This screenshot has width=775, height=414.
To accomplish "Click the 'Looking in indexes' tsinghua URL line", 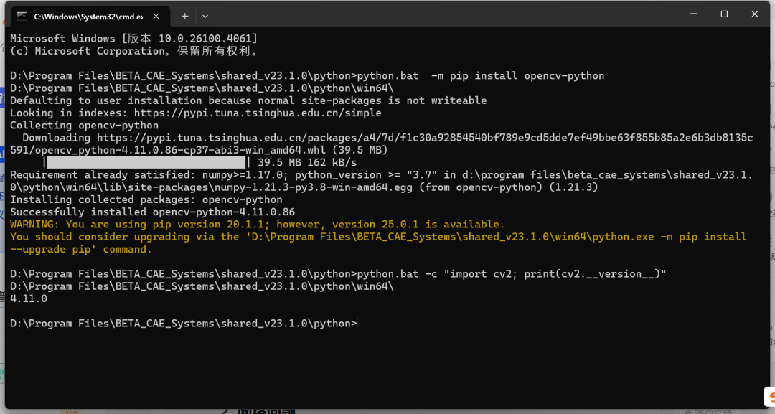I will 196,113.
